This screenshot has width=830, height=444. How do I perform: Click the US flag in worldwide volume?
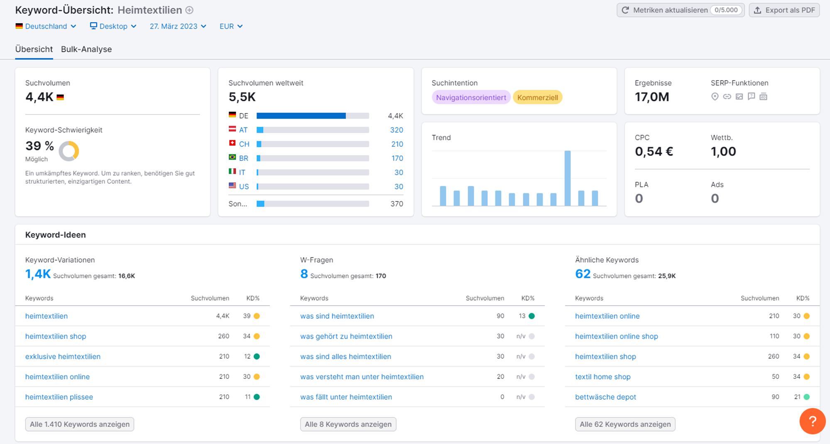[x=233, y=186]
